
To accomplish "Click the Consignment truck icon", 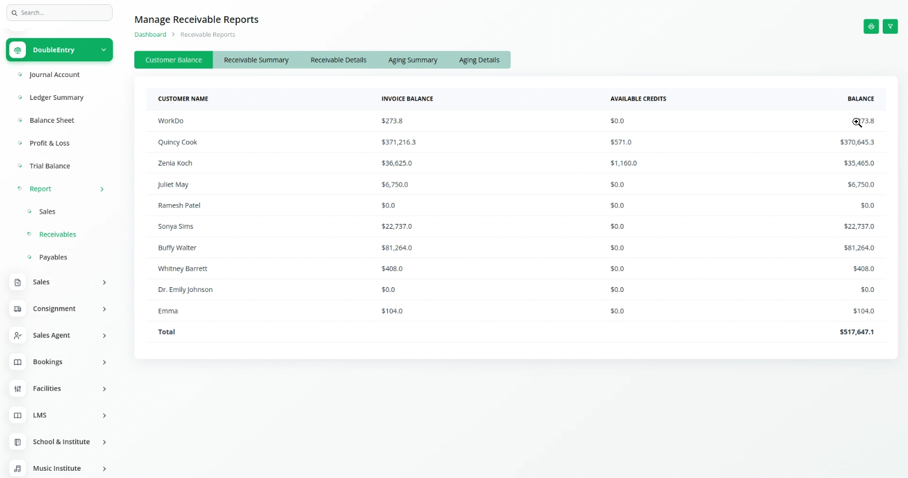I will coord(17,309).
